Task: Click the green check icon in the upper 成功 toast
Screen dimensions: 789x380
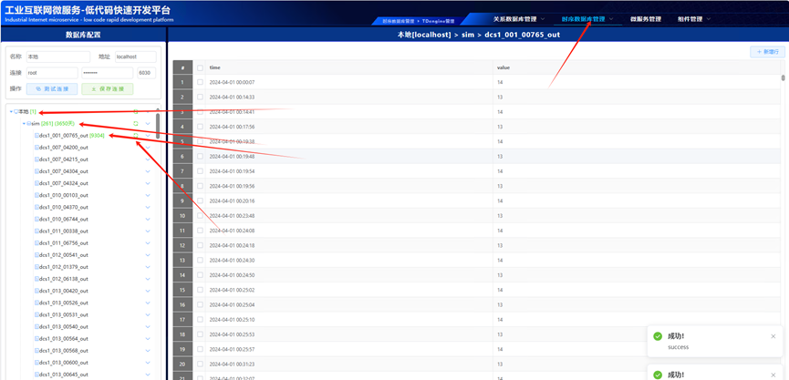Action: point(657,336)
